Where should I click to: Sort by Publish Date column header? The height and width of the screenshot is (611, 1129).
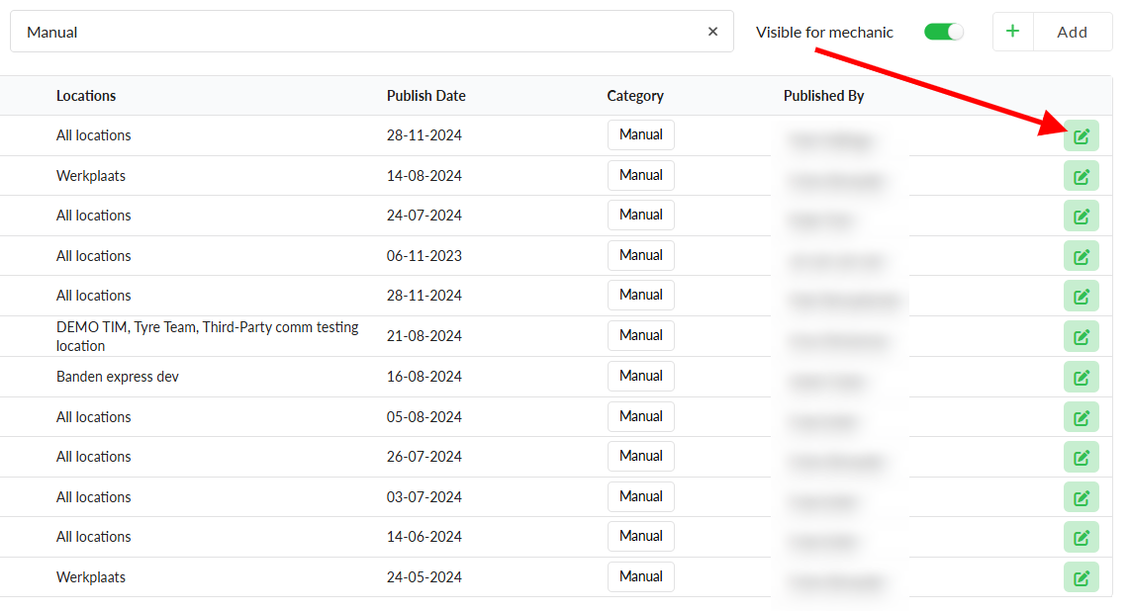[425, 96]
